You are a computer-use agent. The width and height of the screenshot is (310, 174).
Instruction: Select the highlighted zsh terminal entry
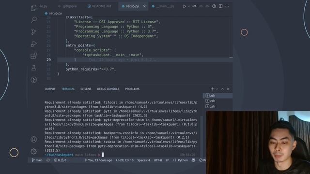(x=217, y=96)
